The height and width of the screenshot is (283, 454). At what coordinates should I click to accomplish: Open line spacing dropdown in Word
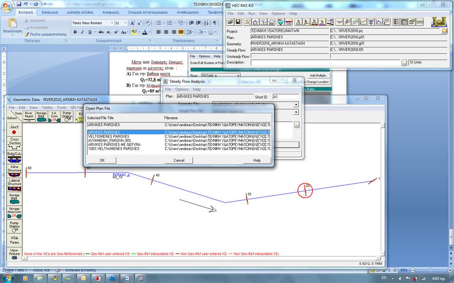pos(190,32)
